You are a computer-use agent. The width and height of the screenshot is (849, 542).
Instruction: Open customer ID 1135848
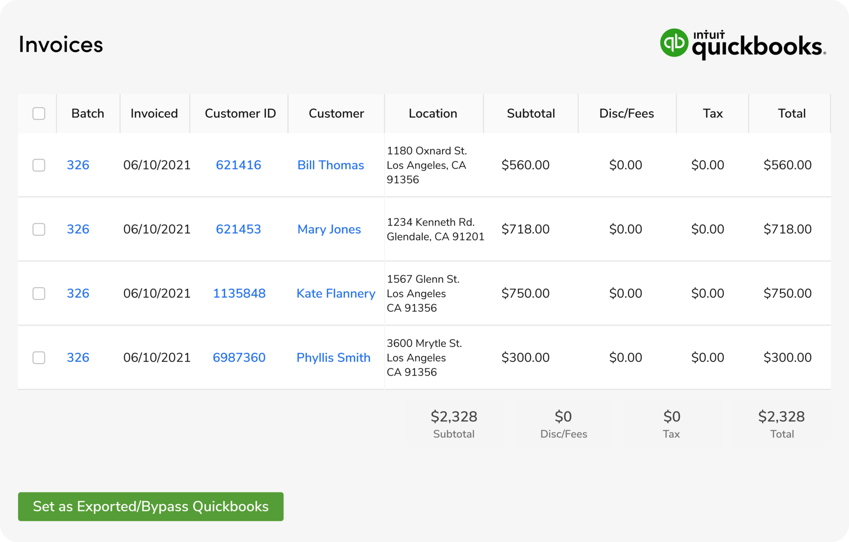239,293
